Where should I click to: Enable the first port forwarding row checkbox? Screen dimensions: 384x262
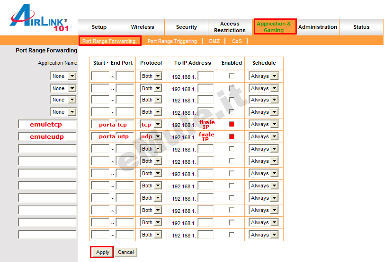(x=232, y=76)
